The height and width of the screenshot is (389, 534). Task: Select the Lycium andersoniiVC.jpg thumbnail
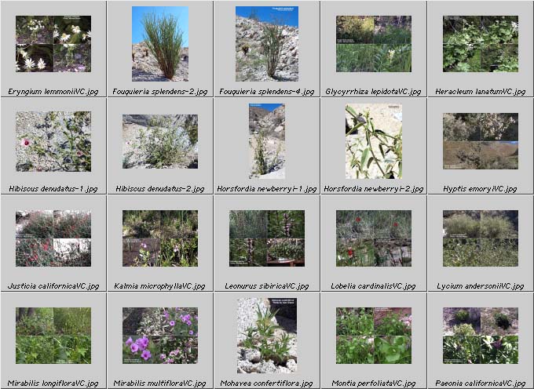pos(481,238)
